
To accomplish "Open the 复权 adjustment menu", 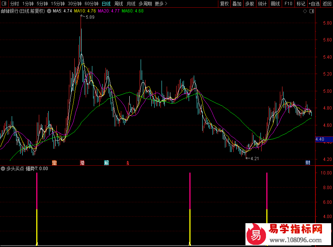I will coord(224,4).
